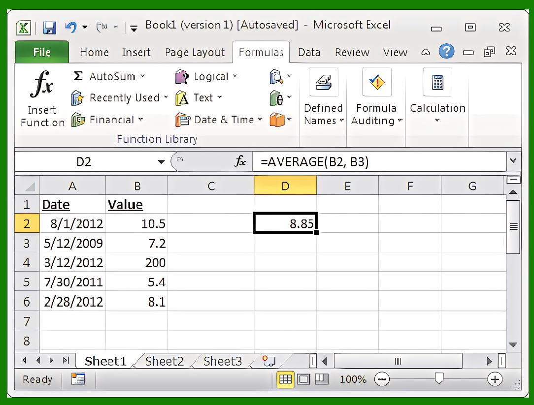Click the zoom in plus button
The image size is (534, 405).
point(495,379)
